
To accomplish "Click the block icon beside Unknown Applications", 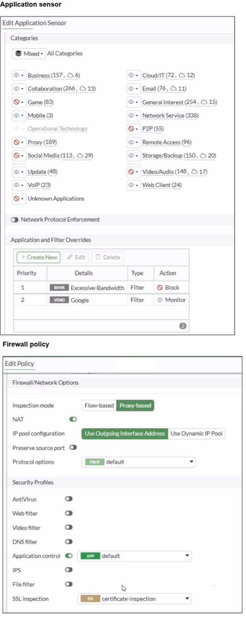I will tap(17, 199).
